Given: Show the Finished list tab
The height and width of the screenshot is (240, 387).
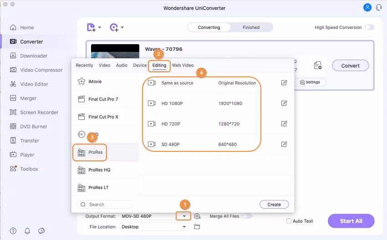Looking at the screenshot, I should (251, 27).
